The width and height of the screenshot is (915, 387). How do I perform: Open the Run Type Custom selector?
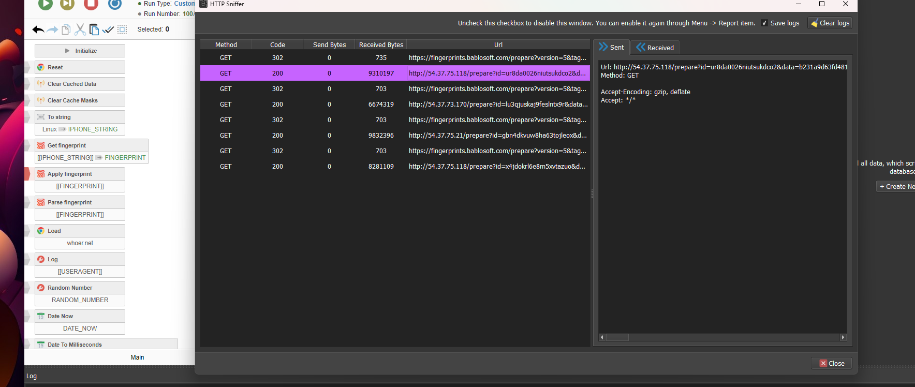point(184,4)
